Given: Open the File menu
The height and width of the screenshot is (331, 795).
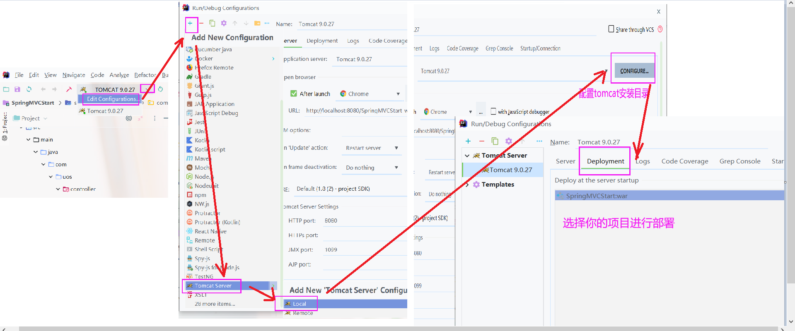Looking at the screenshot, I should tap(19, 75).
